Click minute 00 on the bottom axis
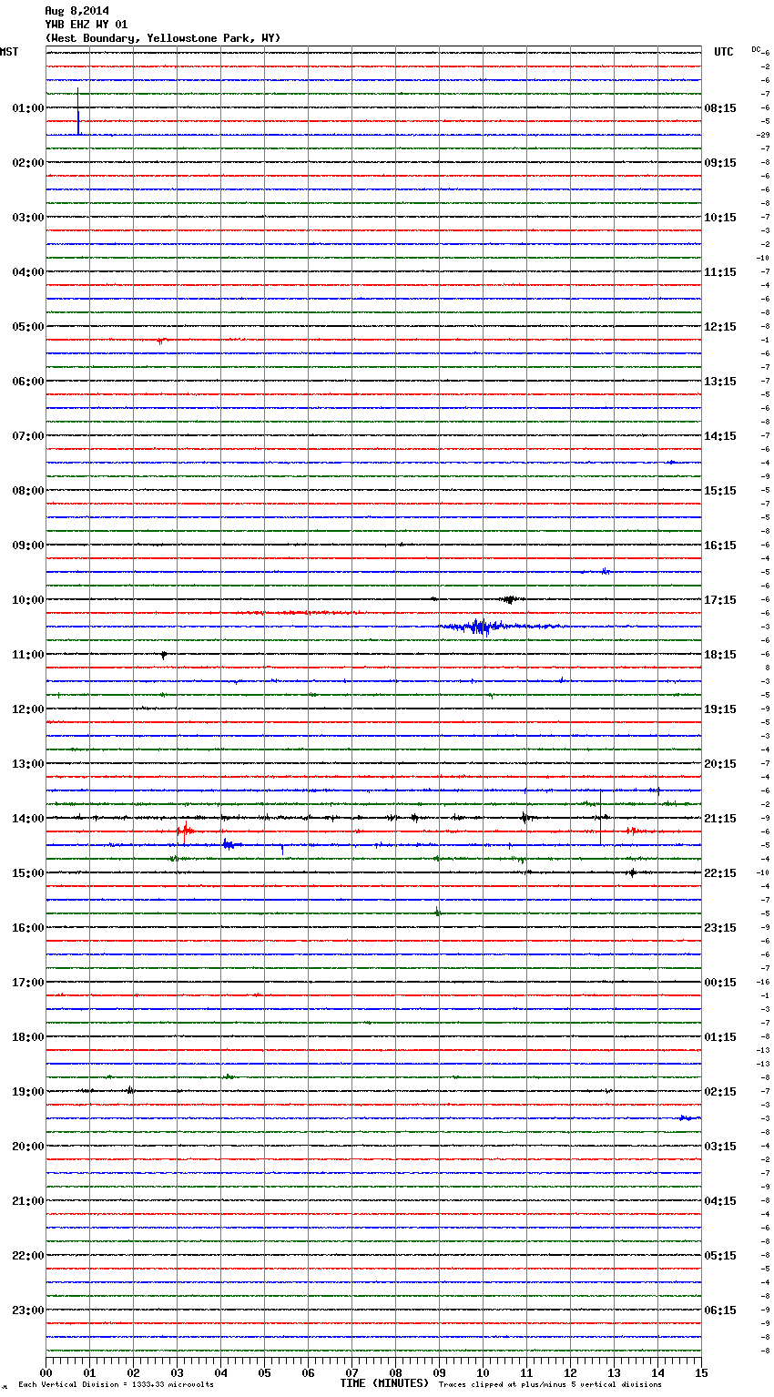The width and height of the screenshot is (774, 1397). 46,1372
